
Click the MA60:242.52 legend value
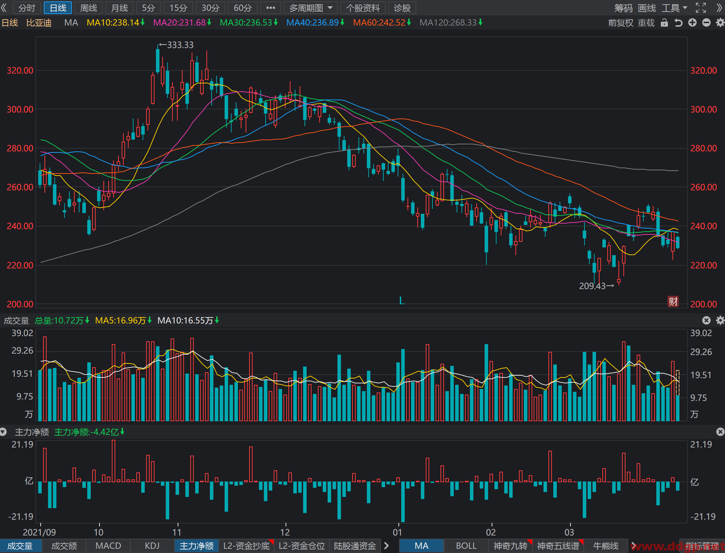382,23
